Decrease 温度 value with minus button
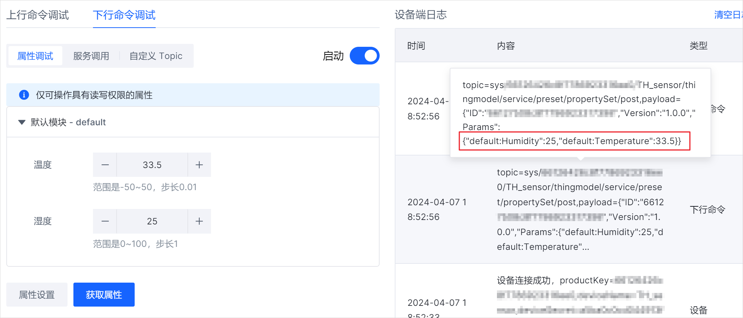This screenshot has height=318, width=743. point(105,165)
